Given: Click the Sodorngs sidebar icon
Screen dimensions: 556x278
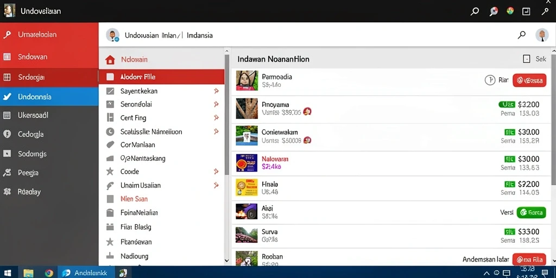Looking at the screenshot, I should click(x=7, y=154).
